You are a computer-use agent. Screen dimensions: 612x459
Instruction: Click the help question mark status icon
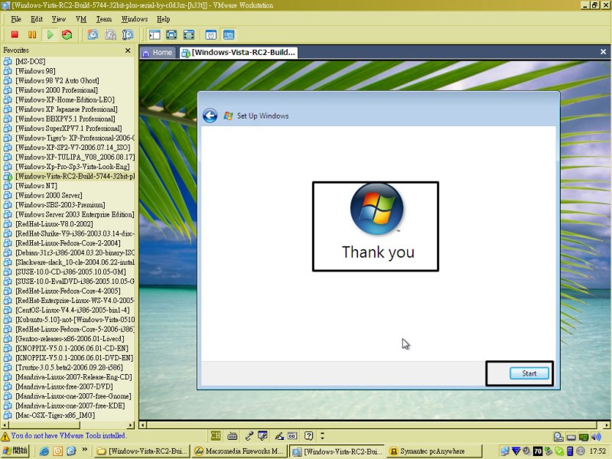(308, 435)
